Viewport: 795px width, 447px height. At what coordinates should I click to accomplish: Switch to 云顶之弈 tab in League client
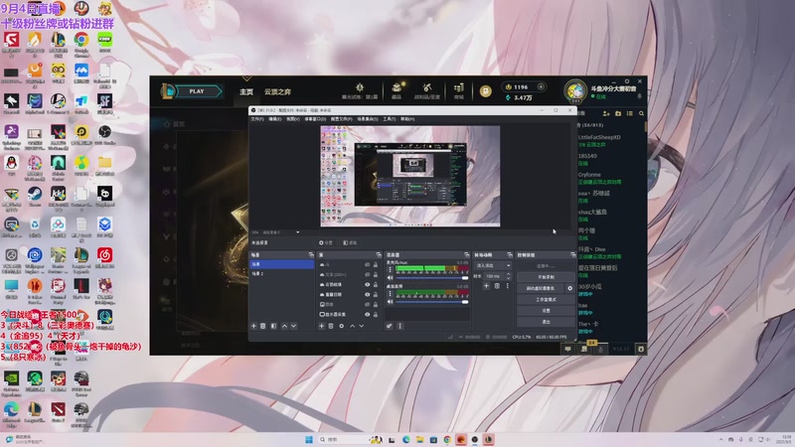point(277,91)
